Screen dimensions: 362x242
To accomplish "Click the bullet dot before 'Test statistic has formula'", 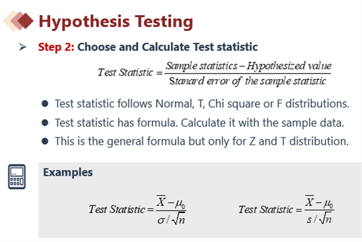I will (x=45, y=123).
